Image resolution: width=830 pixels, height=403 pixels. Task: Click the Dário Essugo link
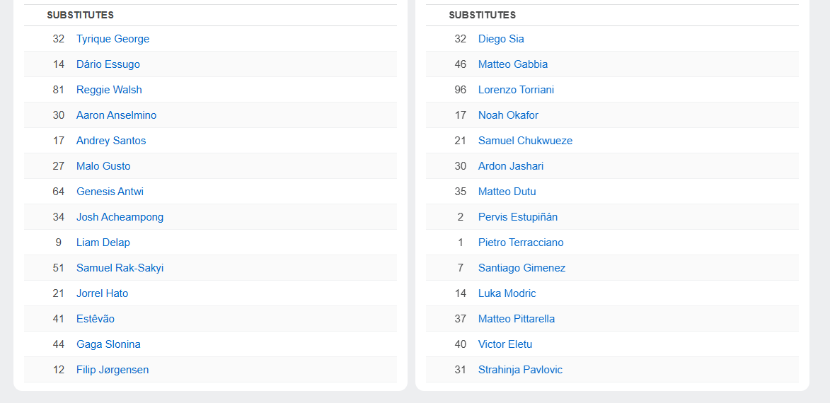click(108, 64)
